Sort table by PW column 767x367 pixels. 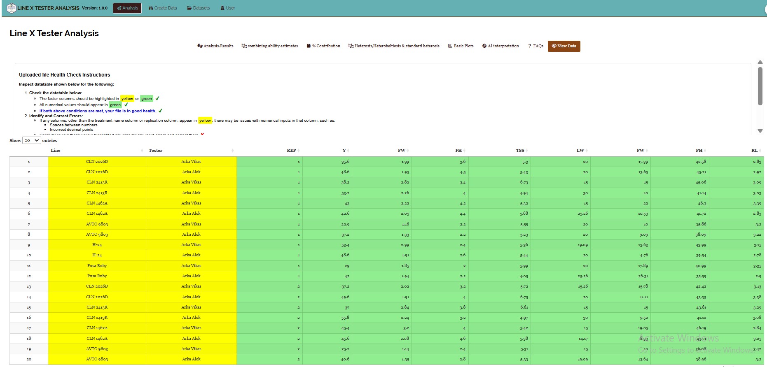[x=620, y=151]
